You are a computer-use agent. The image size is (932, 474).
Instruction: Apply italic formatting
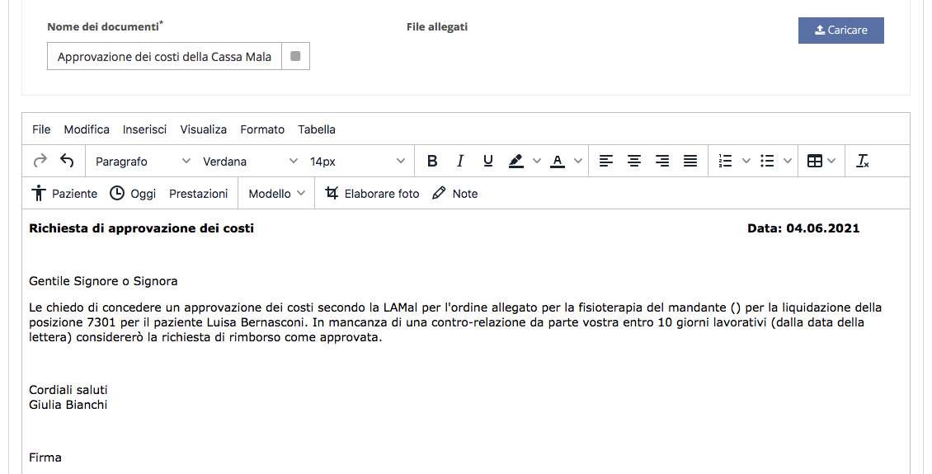pos(459,161)
